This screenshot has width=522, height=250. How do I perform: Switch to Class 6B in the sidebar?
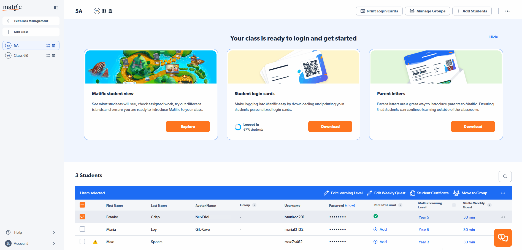tap(31, 55)
